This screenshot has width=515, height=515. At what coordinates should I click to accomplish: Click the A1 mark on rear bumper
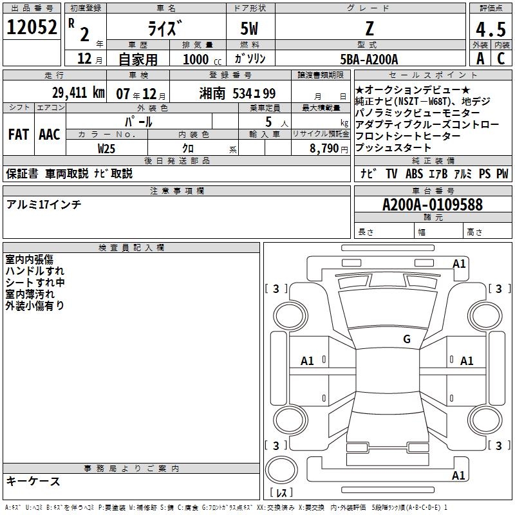click(458, 476)
